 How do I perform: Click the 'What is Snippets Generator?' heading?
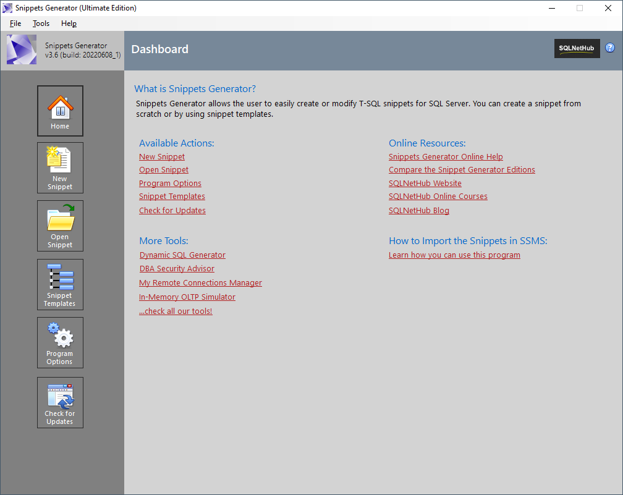(x=195, y=89)
